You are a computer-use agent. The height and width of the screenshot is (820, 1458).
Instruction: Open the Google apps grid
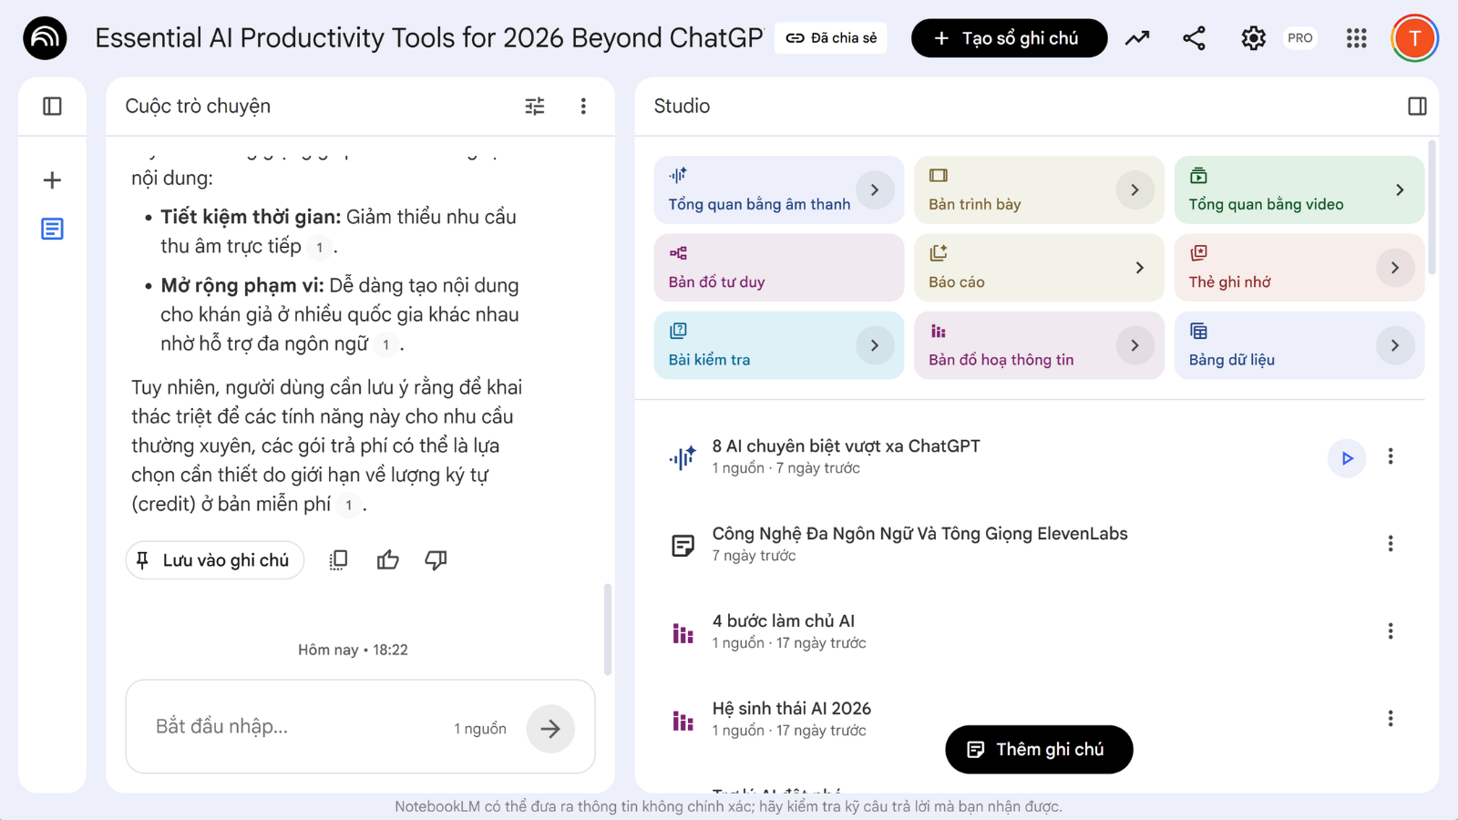(1356, 38)
